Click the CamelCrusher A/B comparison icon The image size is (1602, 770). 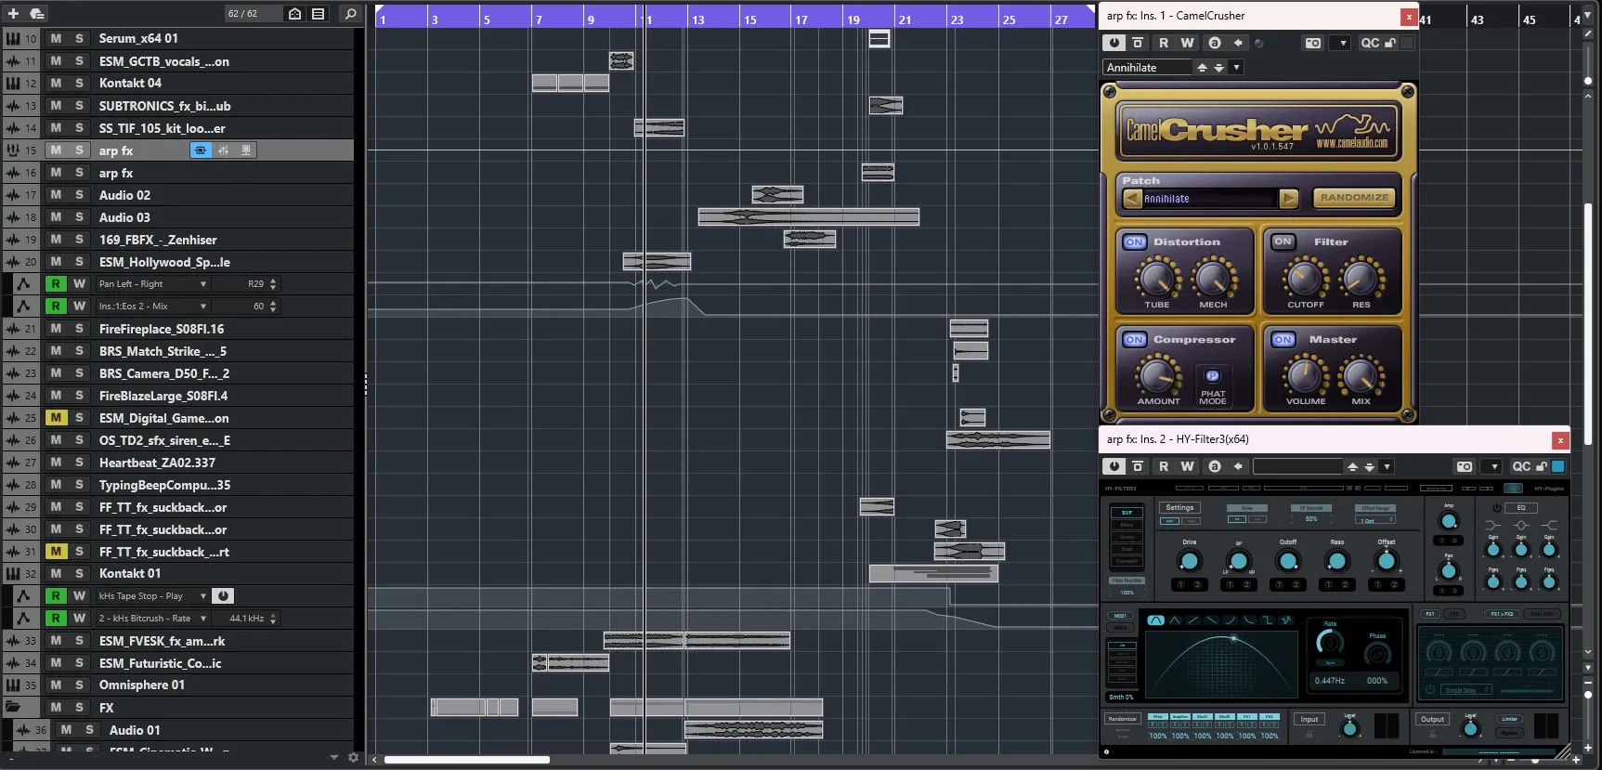pos(1214,43)
